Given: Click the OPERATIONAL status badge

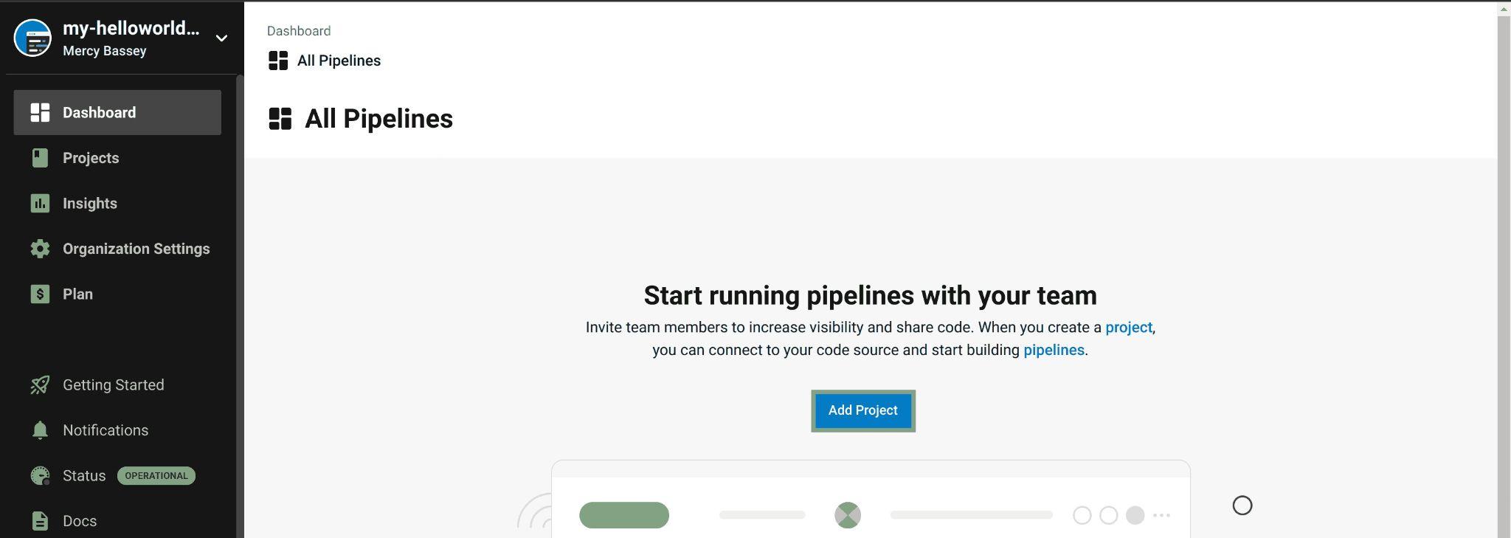Looking at the screenshot, I should 156,476.
